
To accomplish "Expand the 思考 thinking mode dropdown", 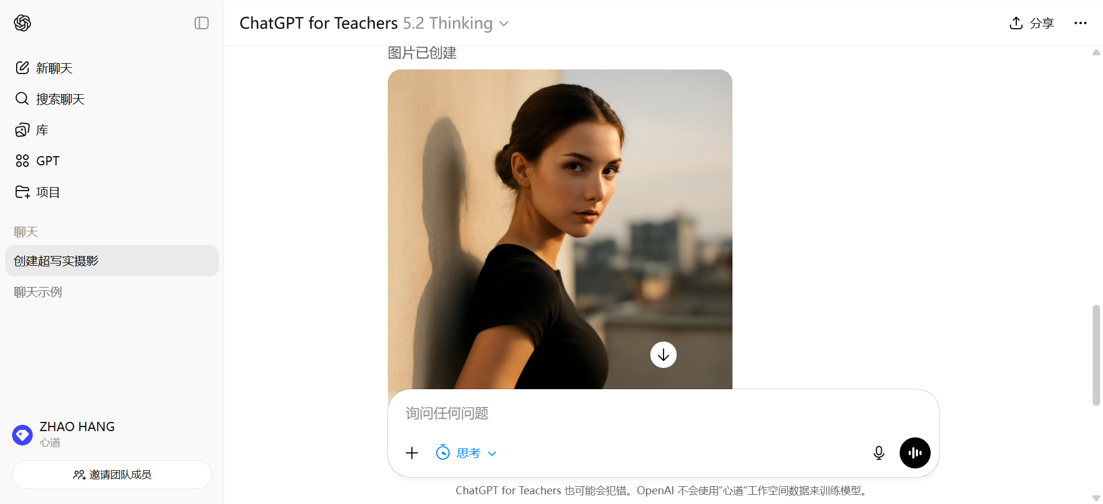I will coord(466,453).
